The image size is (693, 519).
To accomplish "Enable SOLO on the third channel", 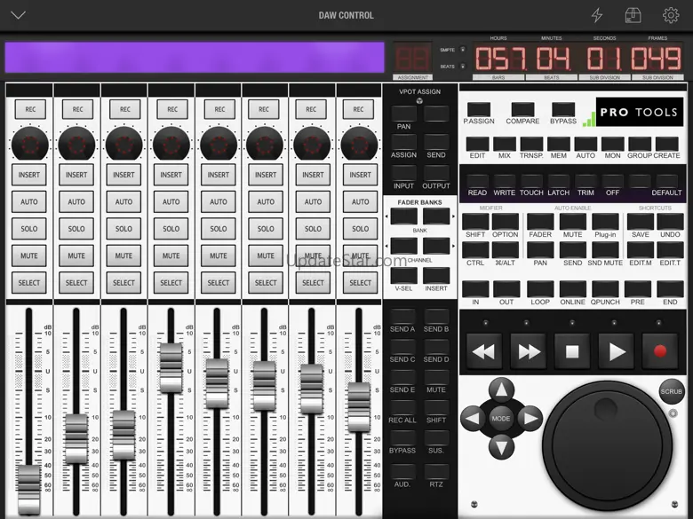I will (124, 229).
